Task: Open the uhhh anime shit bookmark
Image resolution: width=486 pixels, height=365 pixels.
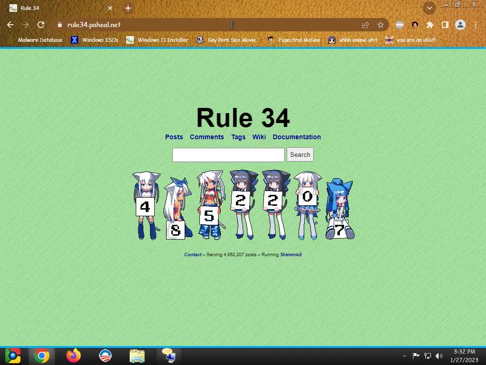Action: point(353,40)
